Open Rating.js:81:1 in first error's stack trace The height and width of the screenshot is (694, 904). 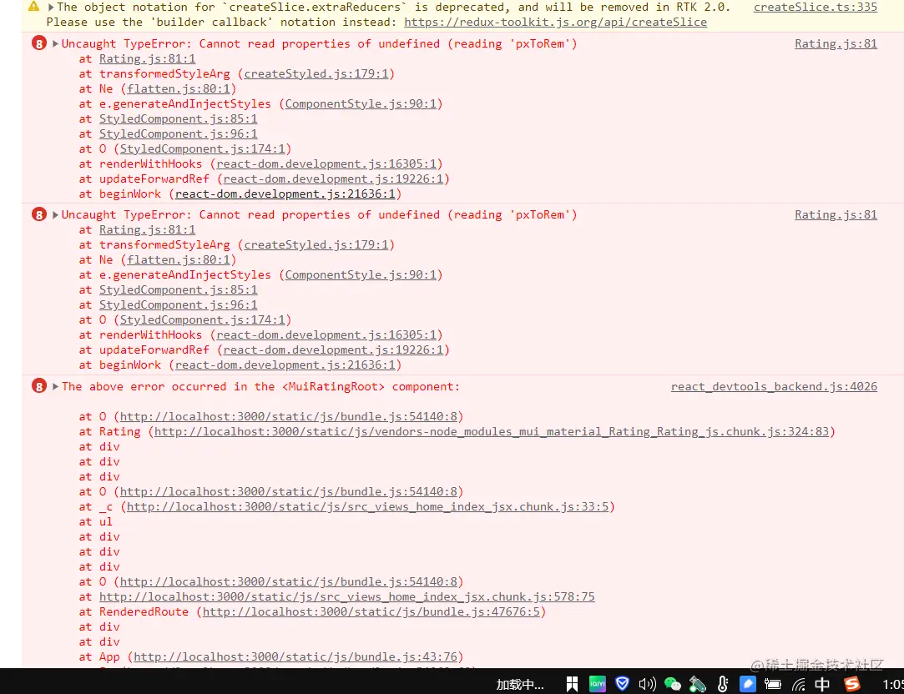click(x=147, y=58)
